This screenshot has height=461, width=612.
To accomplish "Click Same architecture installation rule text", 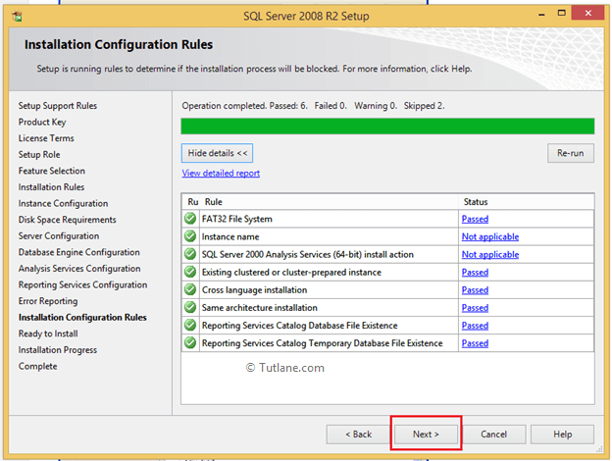I will (260, 308).
